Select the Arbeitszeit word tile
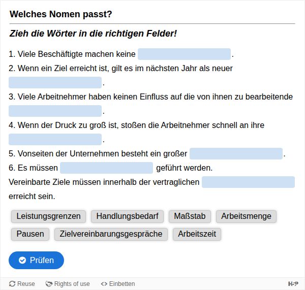 tap(197, 234)
